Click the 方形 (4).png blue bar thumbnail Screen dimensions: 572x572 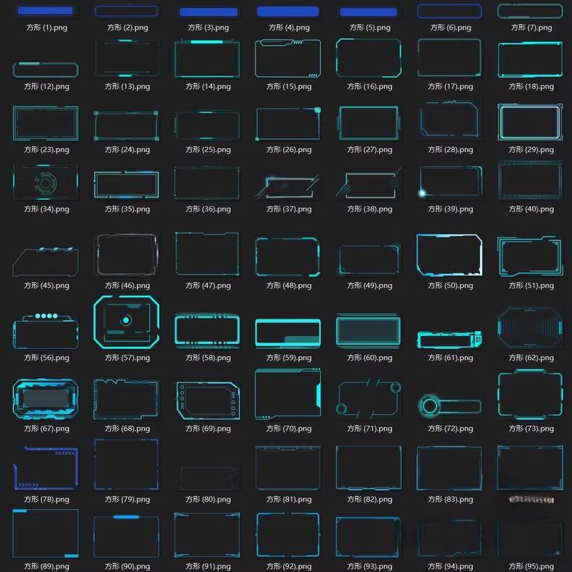click(x=287, y=12)
